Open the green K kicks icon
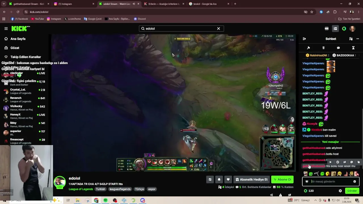Viewport: 363px width, 204px height. [344, 29]
